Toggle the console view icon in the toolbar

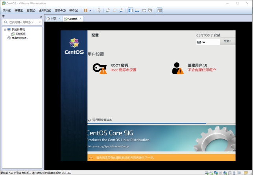(x=159, y=11)
